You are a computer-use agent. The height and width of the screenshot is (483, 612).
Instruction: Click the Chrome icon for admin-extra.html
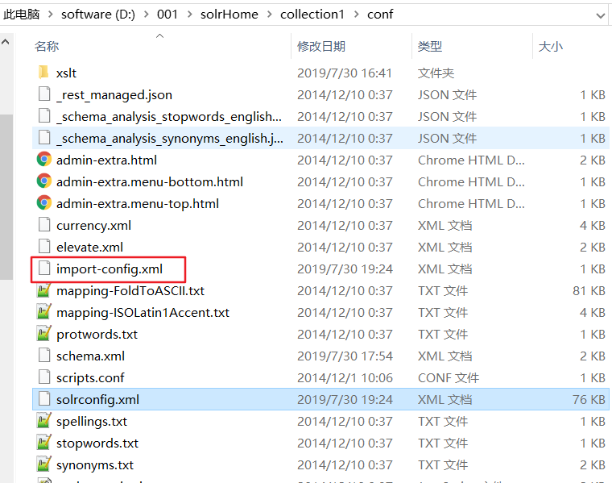(x=44, y=160)
